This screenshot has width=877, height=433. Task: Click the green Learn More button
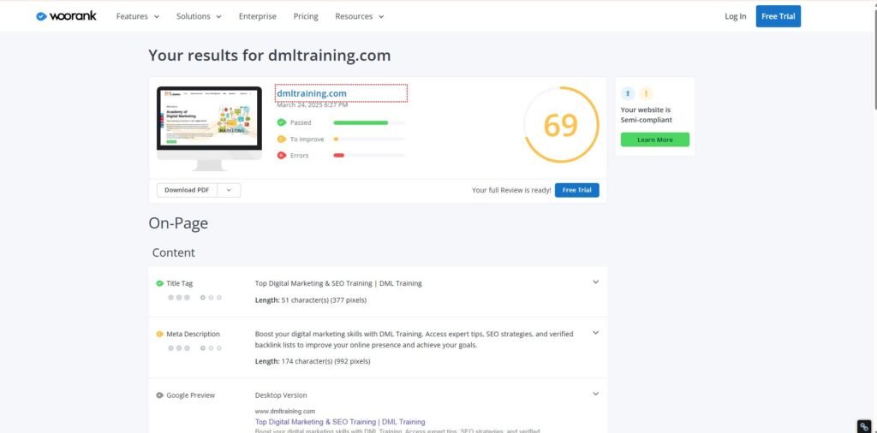coord(655,139)
